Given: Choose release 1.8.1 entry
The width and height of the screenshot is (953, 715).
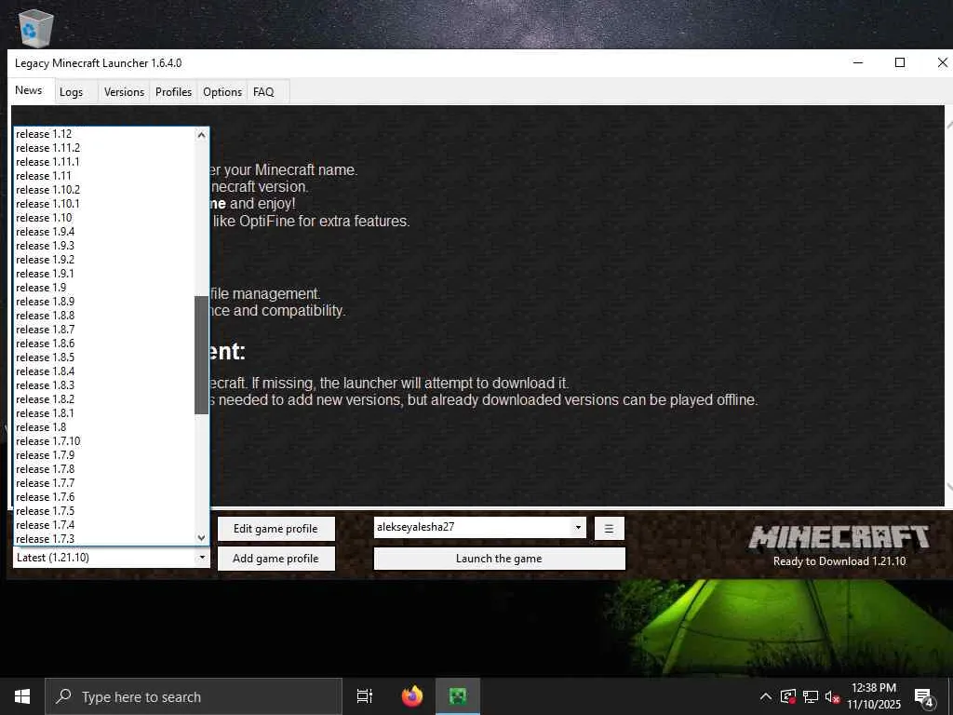Looking at the screenshot, I should [x=104, y=413].
